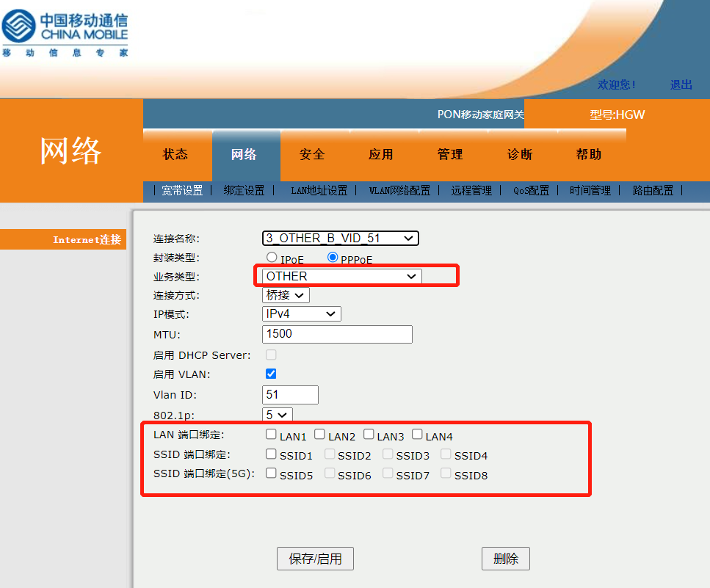Screen dimensions: 710x588
Task: Click the 保存/启用 button
Action: 315,559
